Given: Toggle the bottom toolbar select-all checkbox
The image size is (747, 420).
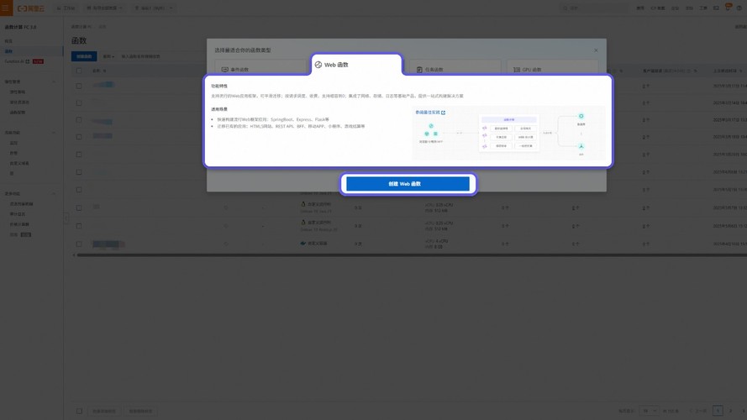Looking at the screenshot, I should (x=79, y=411).
